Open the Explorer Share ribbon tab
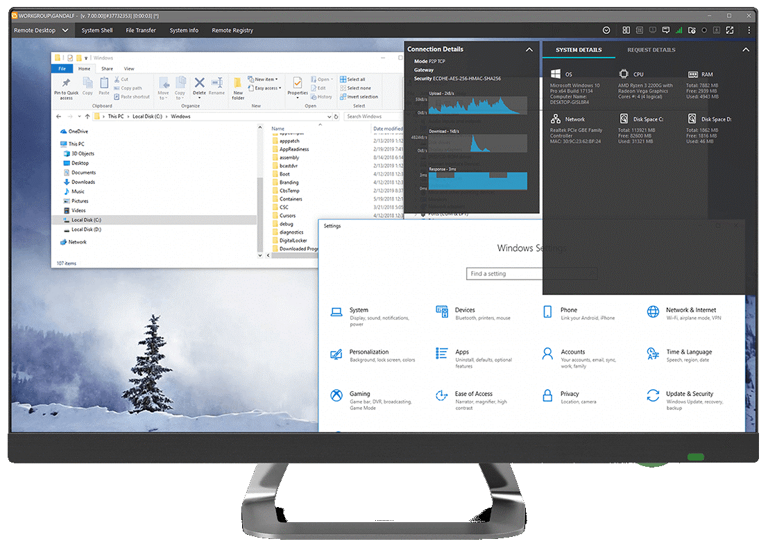The image size is (768, 557). (x=108, y=69)
